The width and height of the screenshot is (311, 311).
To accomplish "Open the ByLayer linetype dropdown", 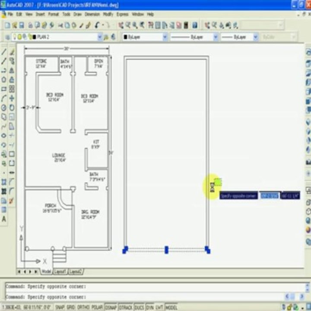I will point(216,37).
